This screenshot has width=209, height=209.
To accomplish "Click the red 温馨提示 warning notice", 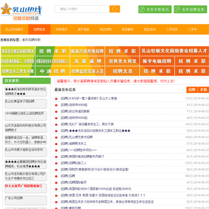I will tap(116, 81).
